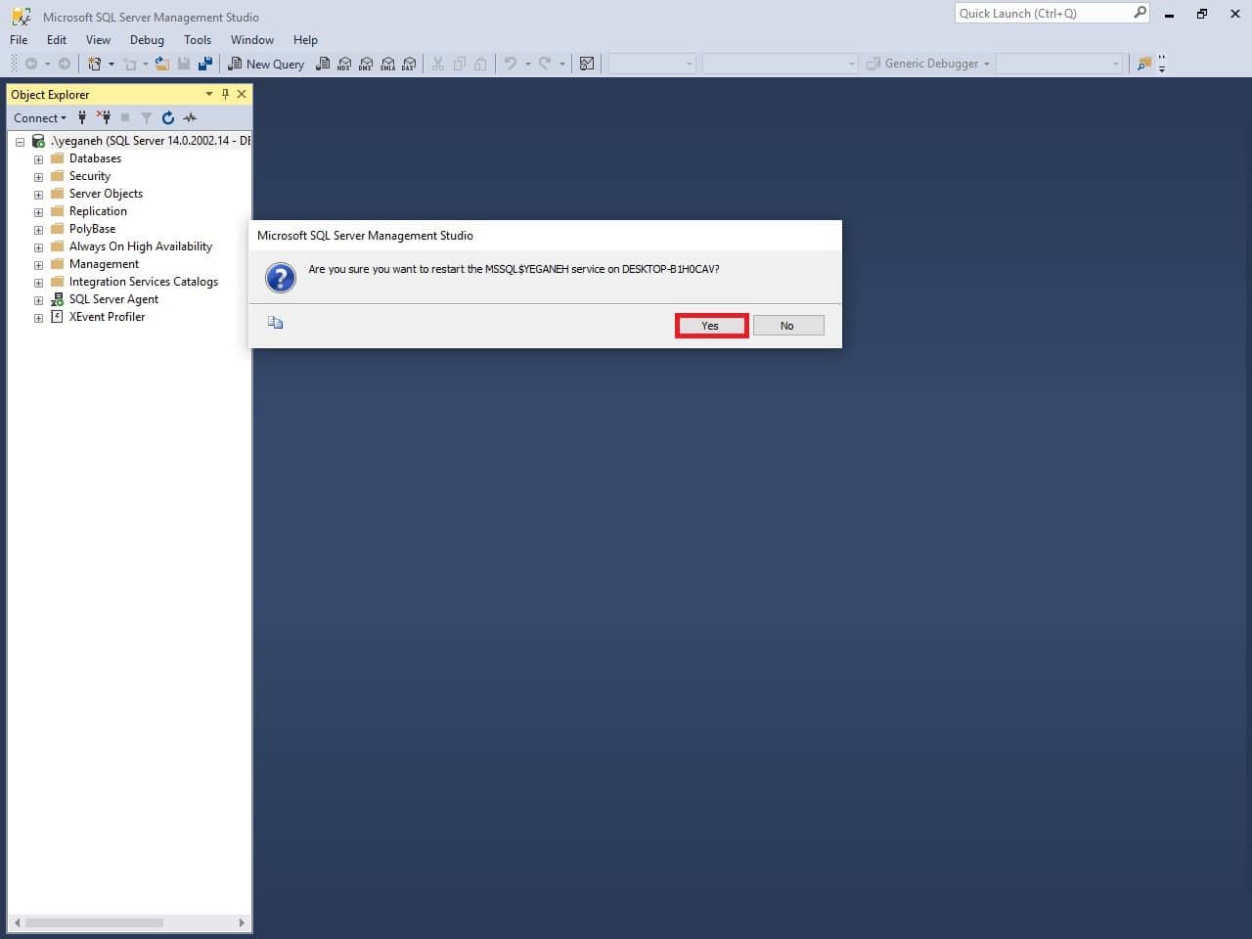The width and height of the screenshot is (1252, 939).
Task: Click the Navigate Backward arrow icon
Action: click(x=31, y=64)
